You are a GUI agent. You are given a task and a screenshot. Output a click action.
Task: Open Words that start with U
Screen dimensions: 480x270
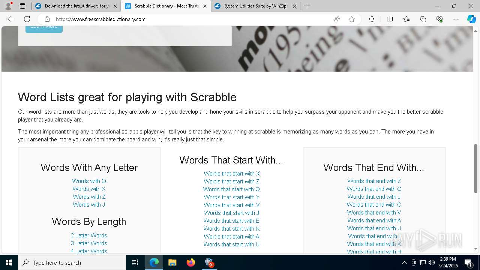click(232, 244)
